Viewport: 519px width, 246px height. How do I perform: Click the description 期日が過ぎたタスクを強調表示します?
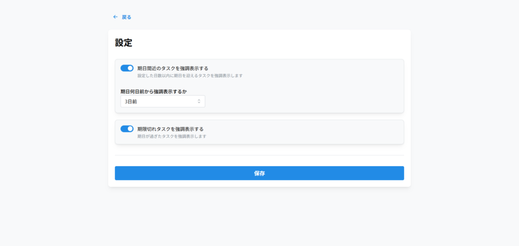[x=171, y=137]
